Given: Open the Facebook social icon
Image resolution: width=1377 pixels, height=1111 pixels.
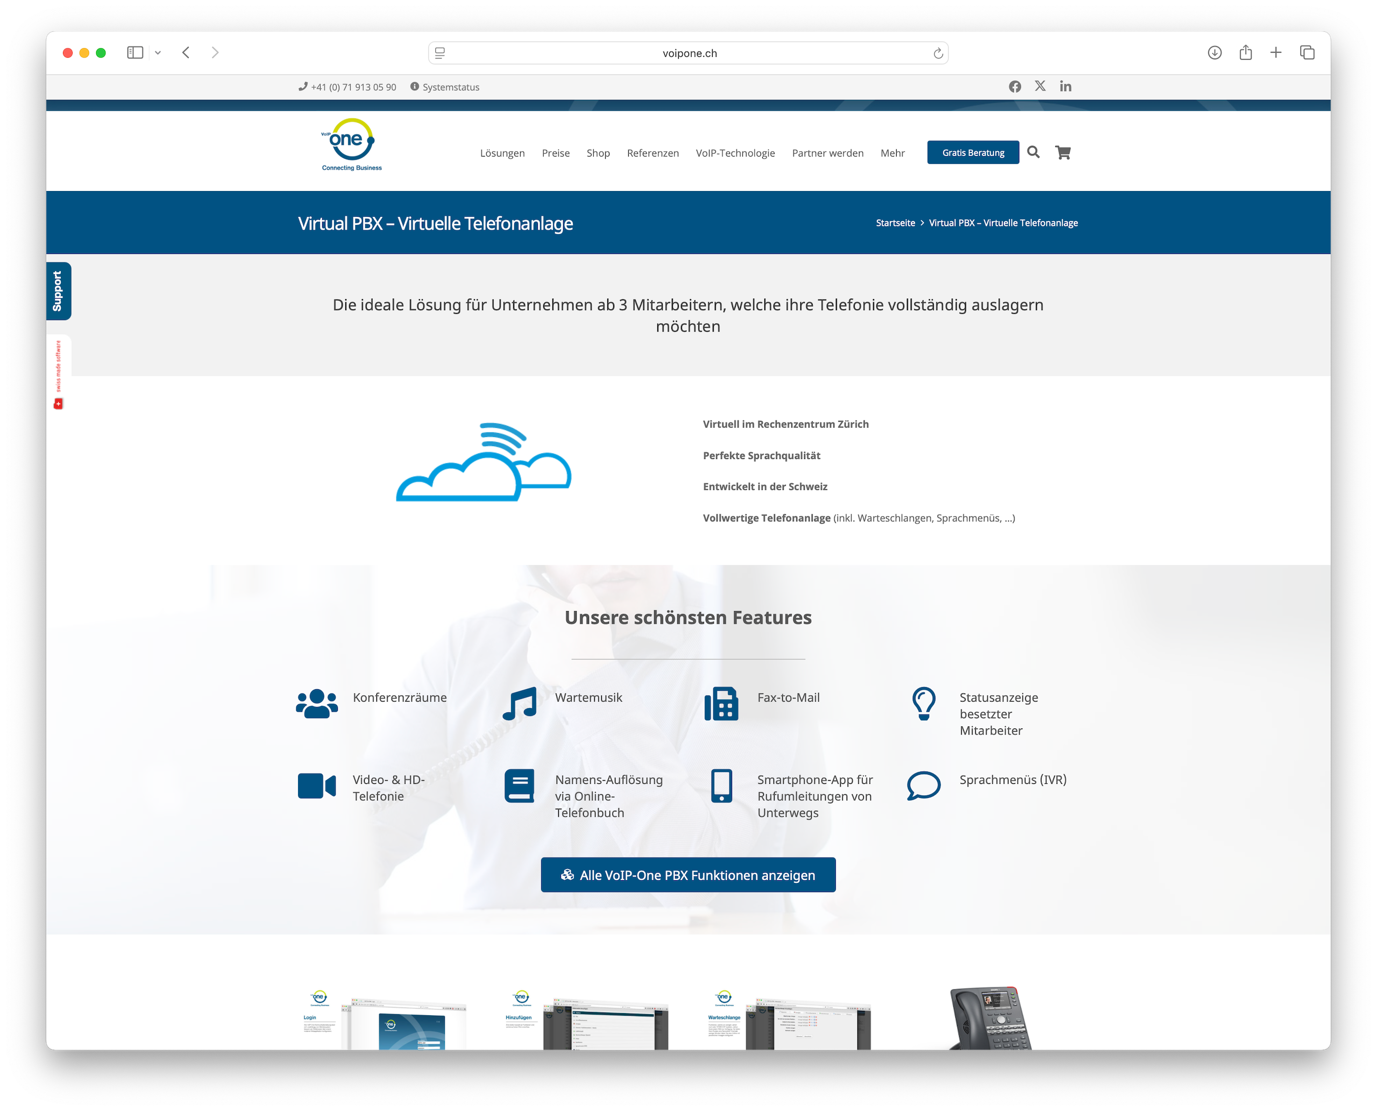Looking at the screenshot, I should point(1015,87).
